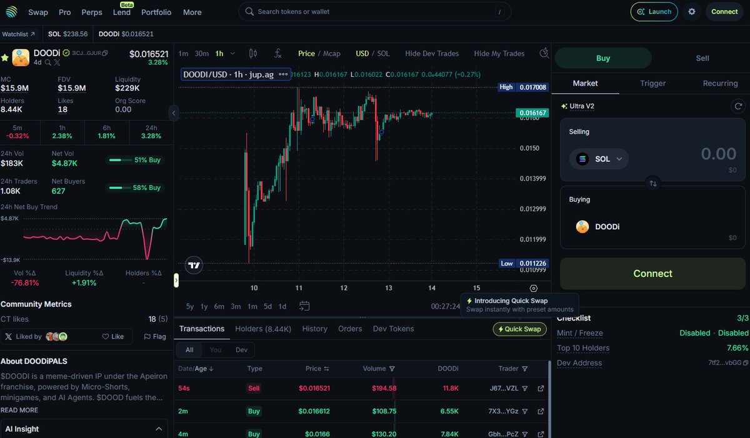
Task: Sort by Date/Age column arrow
Action: [x=211, y=369]
